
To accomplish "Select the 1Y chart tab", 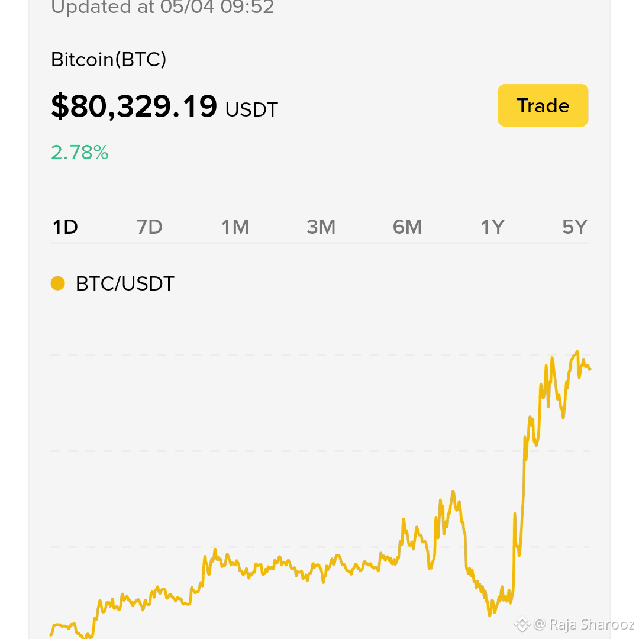I will point(493,227).
